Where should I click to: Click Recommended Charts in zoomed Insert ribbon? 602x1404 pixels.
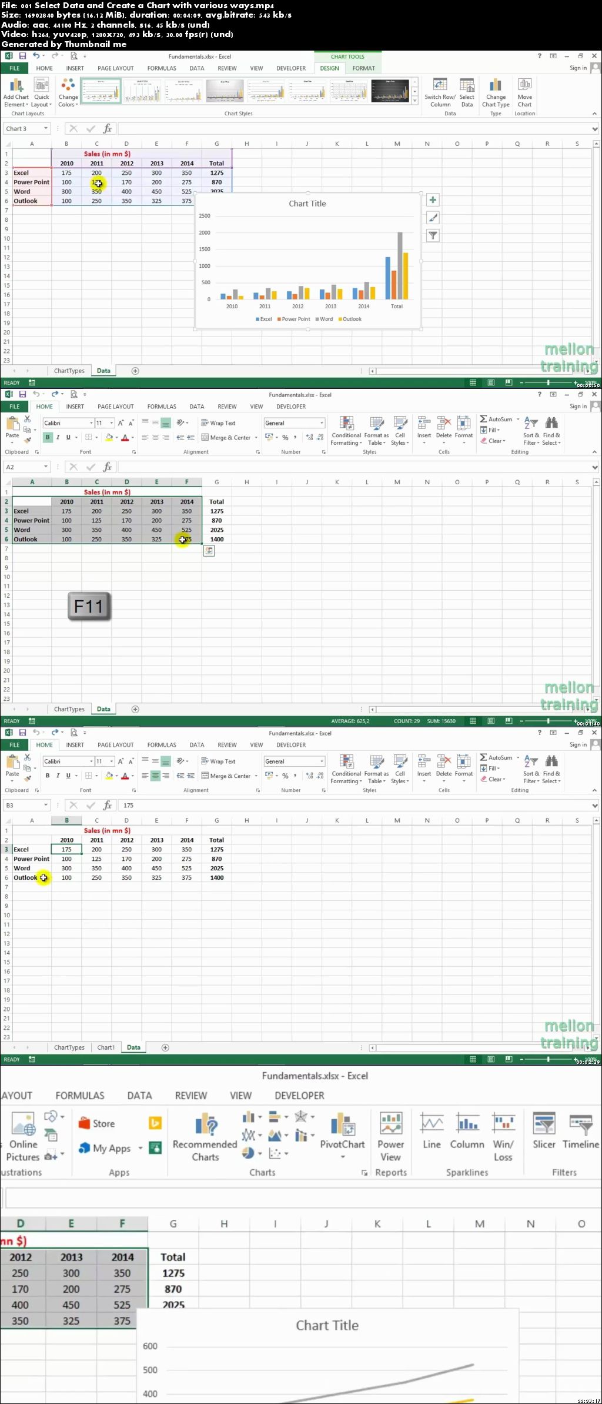[205, 1137]
